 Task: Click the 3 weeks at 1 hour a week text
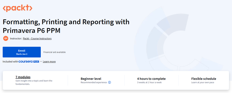pos(150,83)
